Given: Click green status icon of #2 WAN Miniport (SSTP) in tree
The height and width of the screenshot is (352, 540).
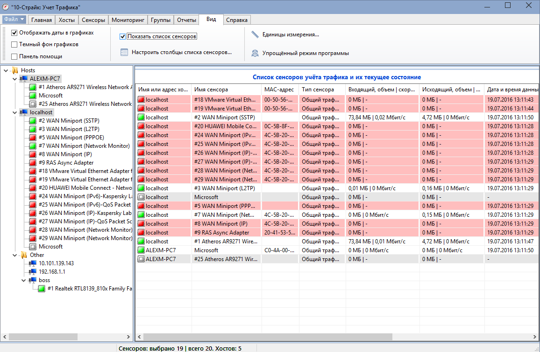Looking at the screenshot, I should (33, 121).
